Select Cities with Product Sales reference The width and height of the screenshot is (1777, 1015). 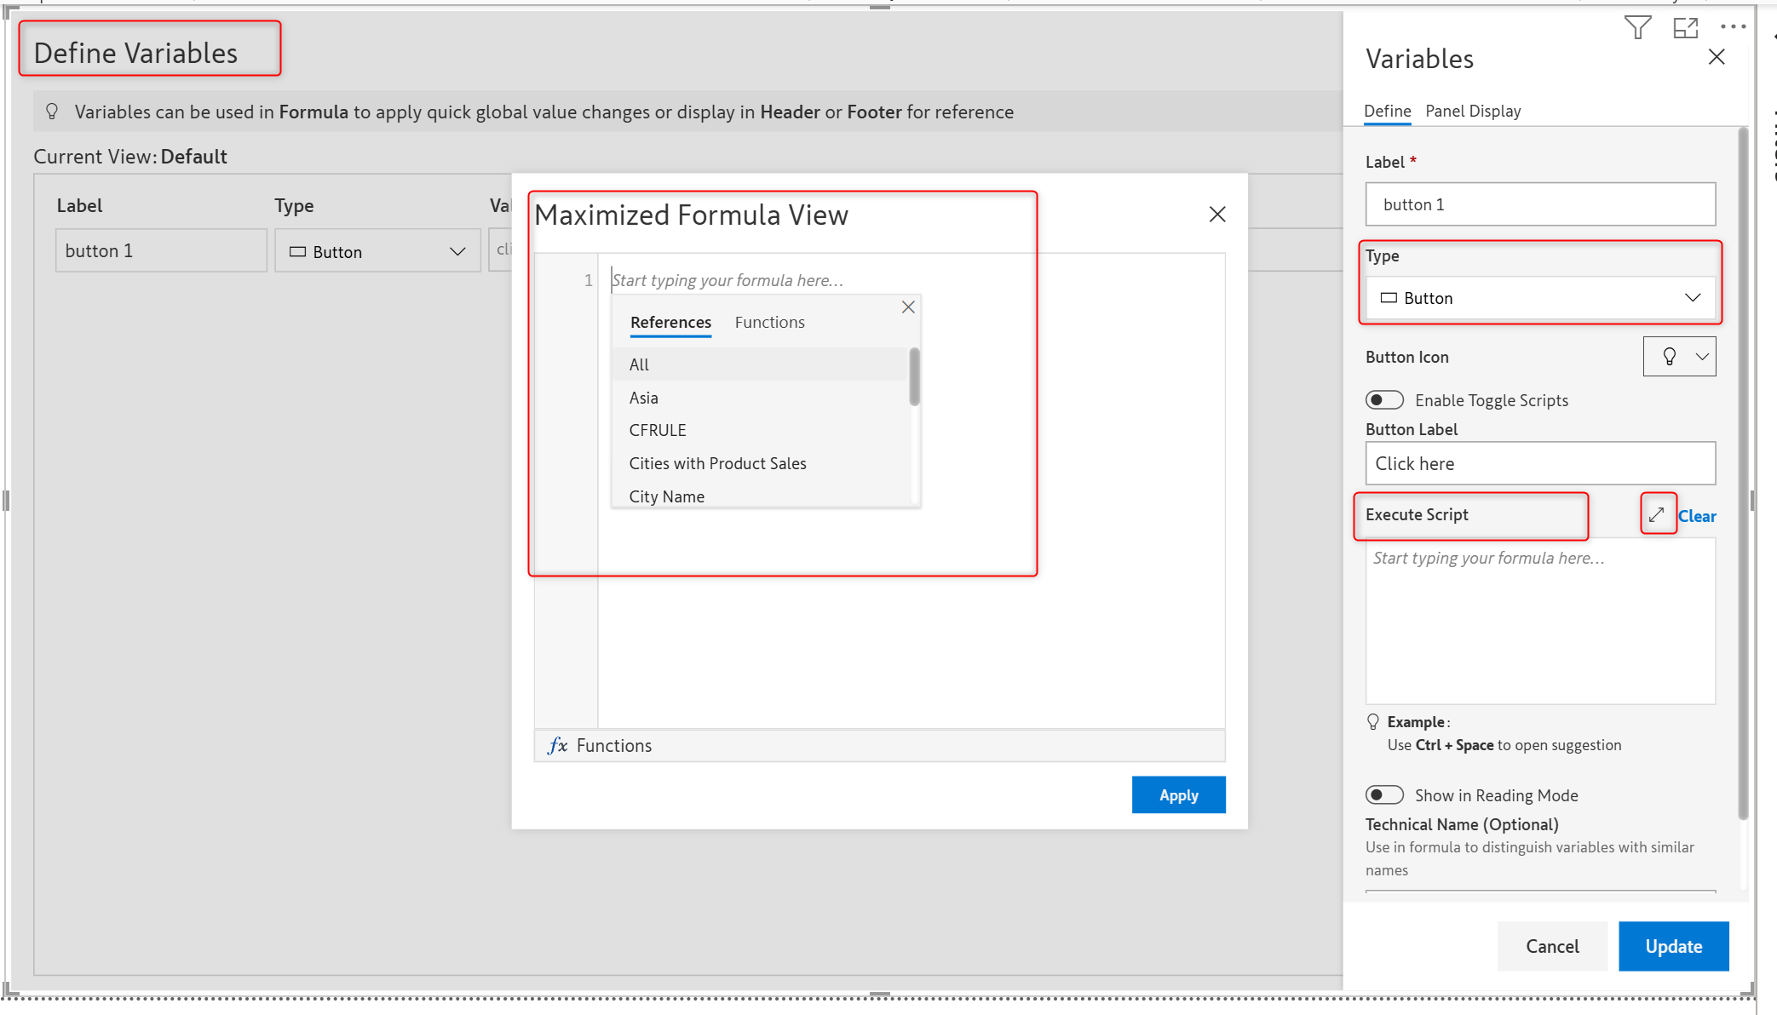717,463
